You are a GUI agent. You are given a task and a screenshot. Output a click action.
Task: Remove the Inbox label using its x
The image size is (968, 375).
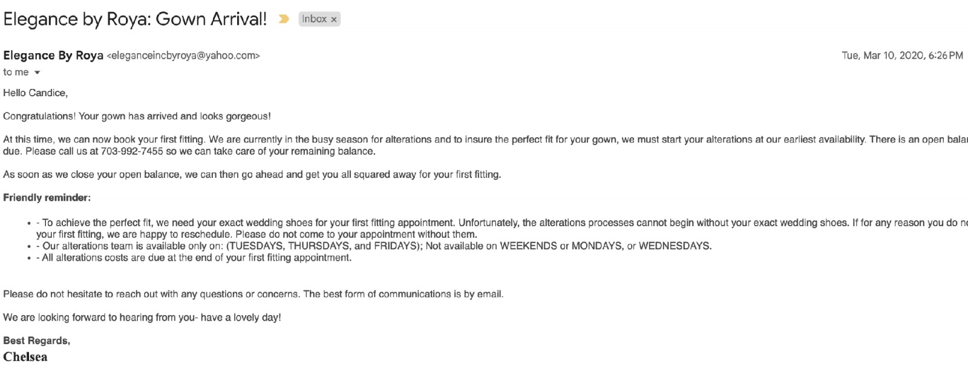[334, 19]
